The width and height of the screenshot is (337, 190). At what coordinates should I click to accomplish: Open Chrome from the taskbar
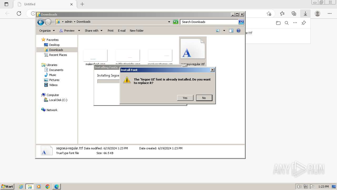click(48, 187)
